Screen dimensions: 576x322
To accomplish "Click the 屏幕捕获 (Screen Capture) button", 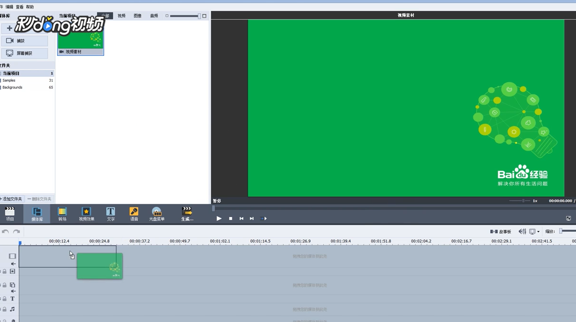I will click(x=24, y=53).
